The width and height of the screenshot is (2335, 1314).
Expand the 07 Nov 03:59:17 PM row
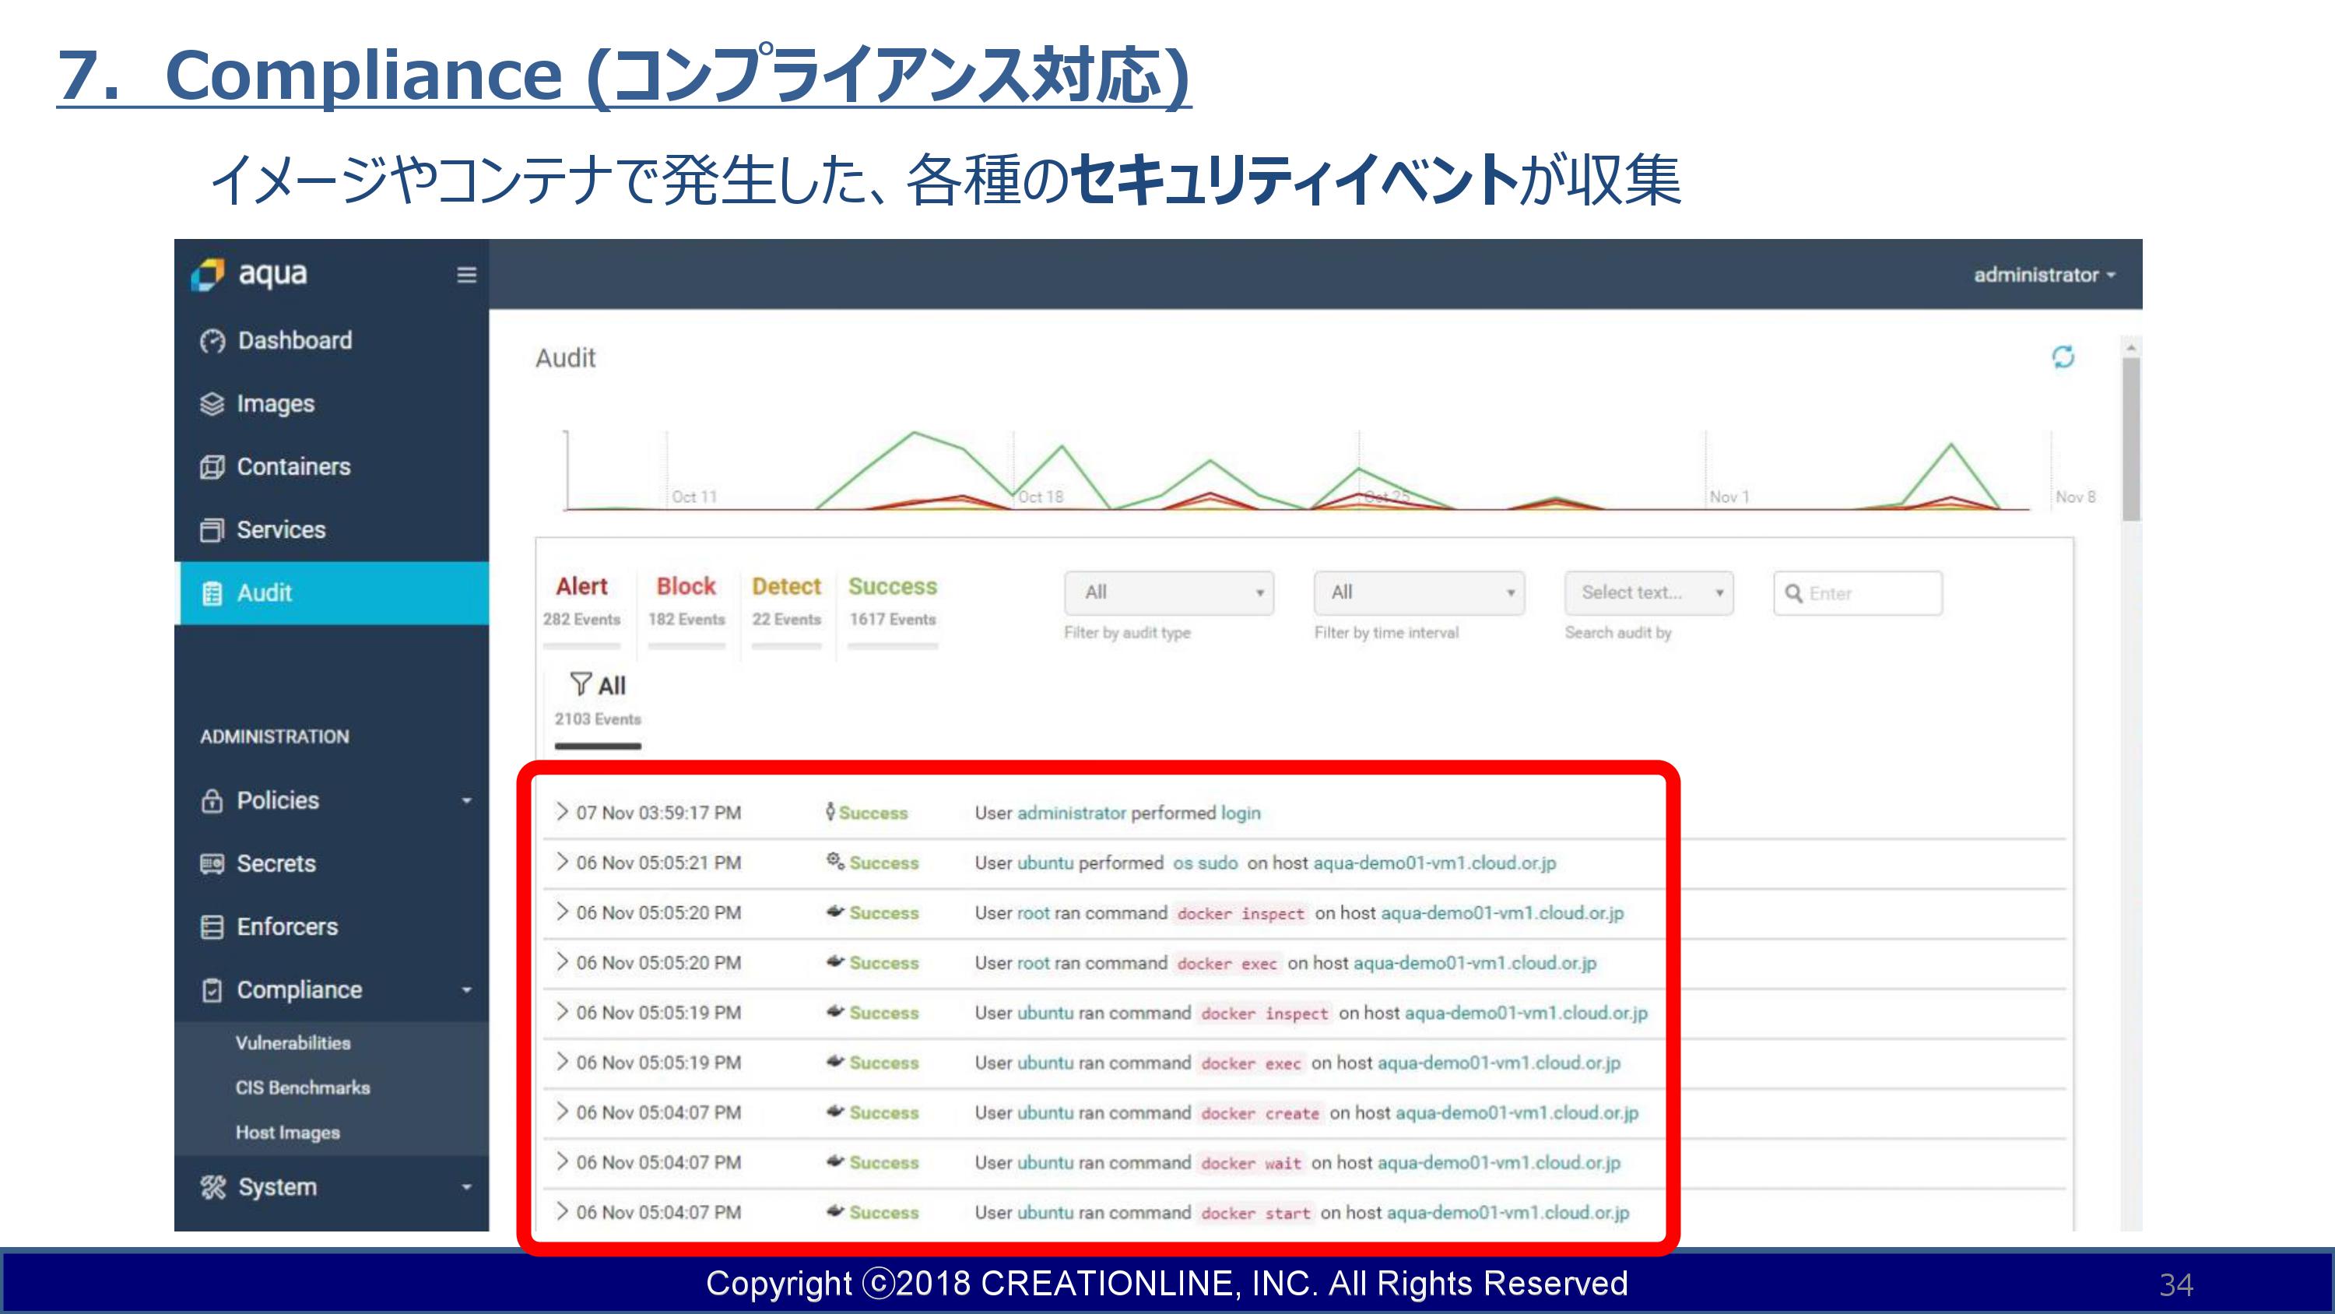(562, 812)
